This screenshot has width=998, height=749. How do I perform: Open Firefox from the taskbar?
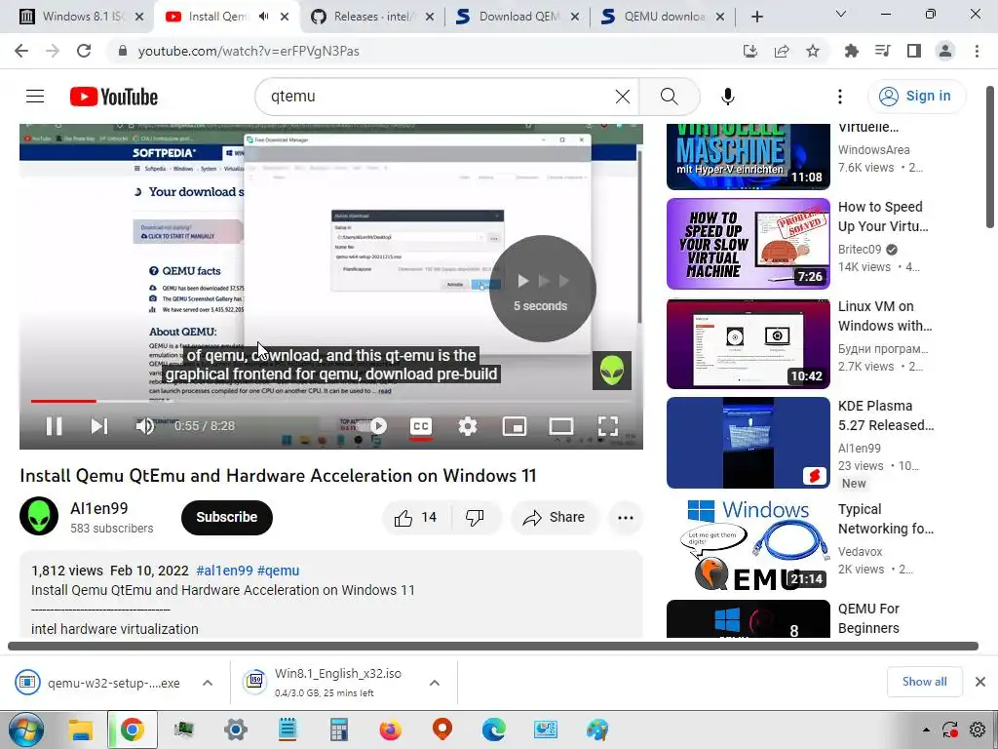coord(390,729)
